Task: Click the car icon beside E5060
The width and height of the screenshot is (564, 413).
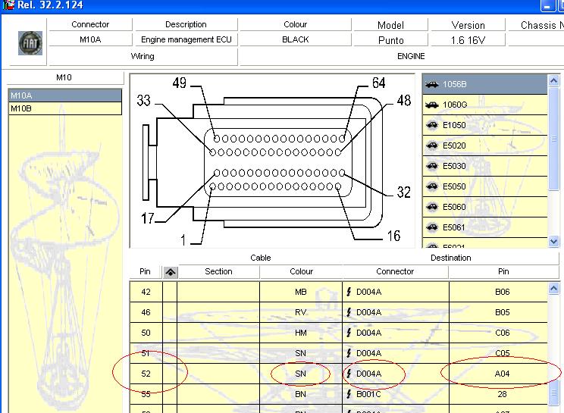Action: [x=431, y=207]
